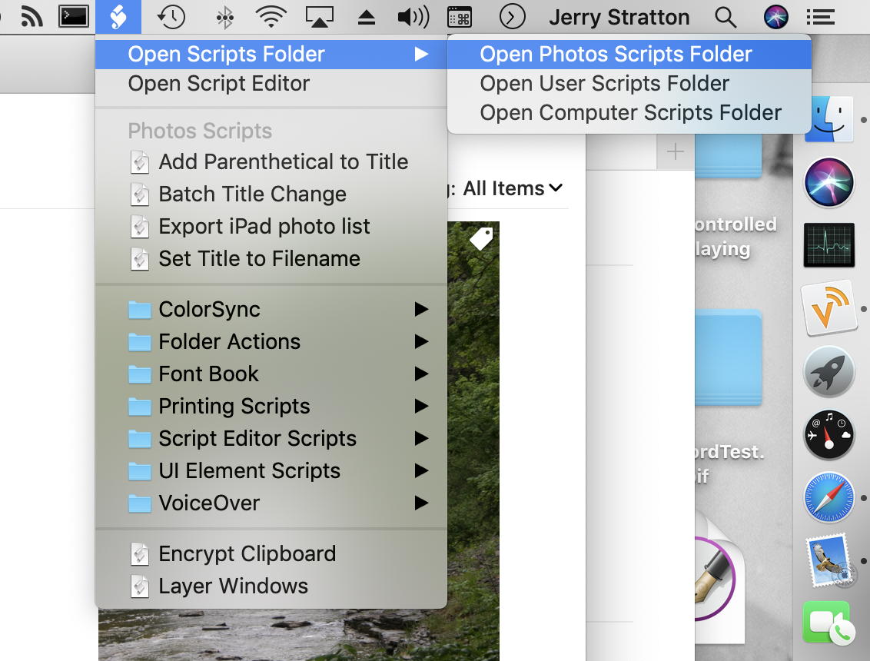Choose Open Script Editor
Image resolution: width=870 pixels, height=661 pixels.
[218, 83]
